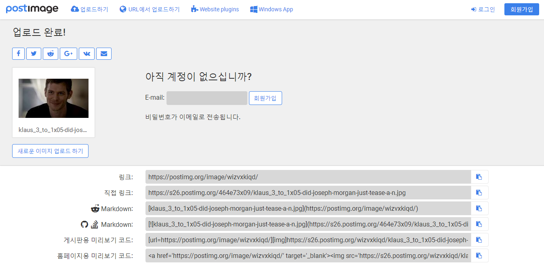Click the Postimage logo
Image resolution: width=544 pixels, height=264 pixels.
coord(32,9)
